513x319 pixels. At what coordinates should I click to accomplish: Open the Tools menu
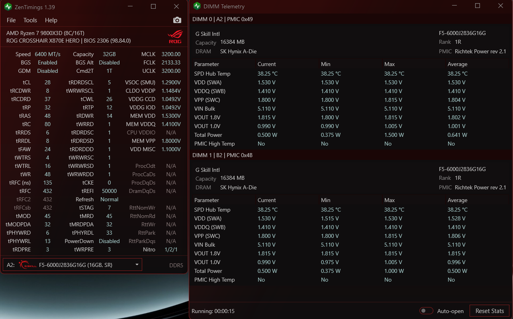click(x=30, y=20)
